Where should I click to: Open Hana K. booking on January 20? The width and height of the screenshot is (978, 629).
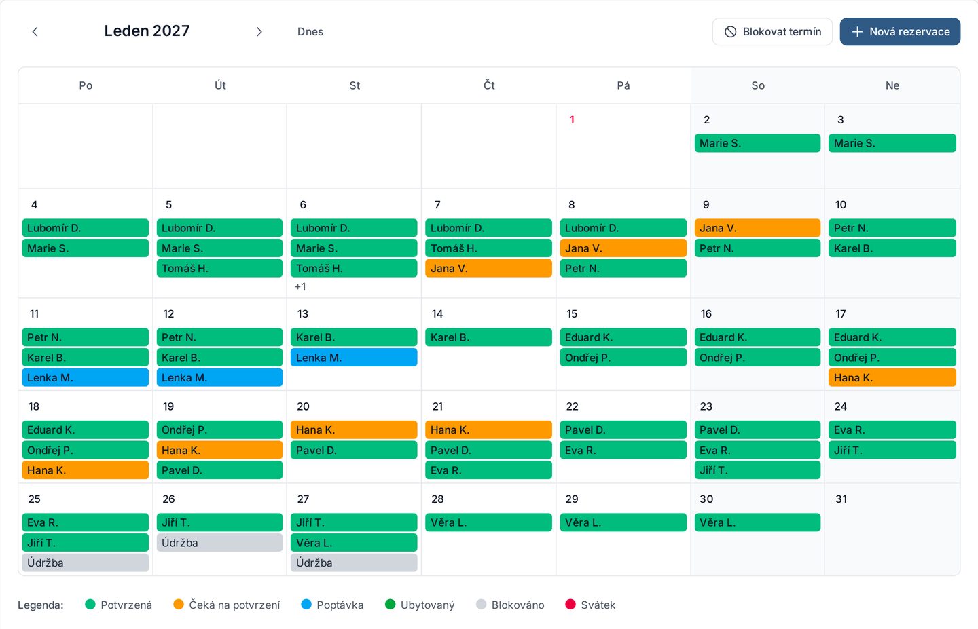click(354, 430)
